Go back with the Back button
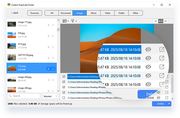 tap(15, 13)
